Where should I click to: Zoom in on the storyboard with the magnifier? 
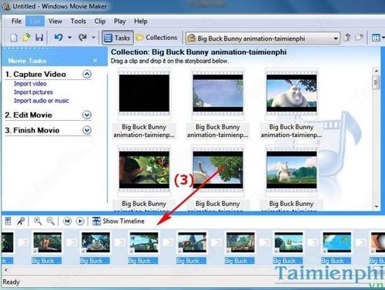click(x=38, y=221)
